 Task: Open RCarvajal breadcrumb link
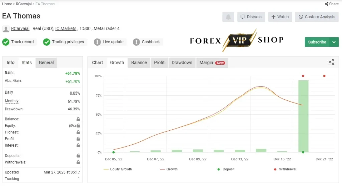[x=24, y=4]
